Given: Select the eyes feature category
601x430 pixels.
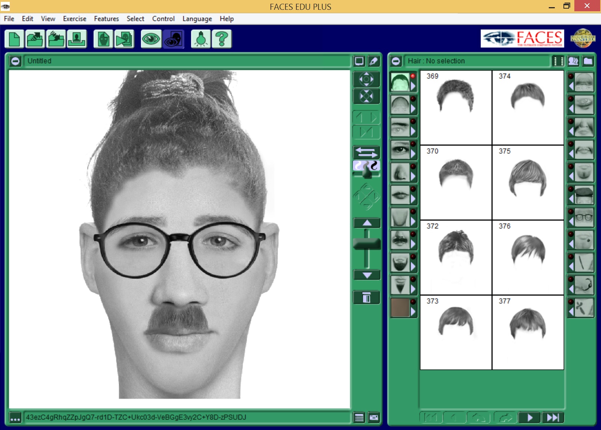Looking at the screenshot, I should tap(400, 150).
